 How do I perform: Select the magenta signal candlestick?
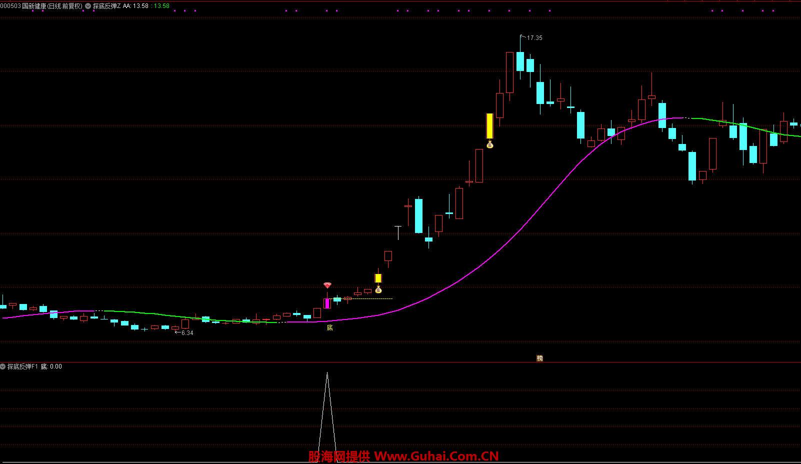[327, 303]
